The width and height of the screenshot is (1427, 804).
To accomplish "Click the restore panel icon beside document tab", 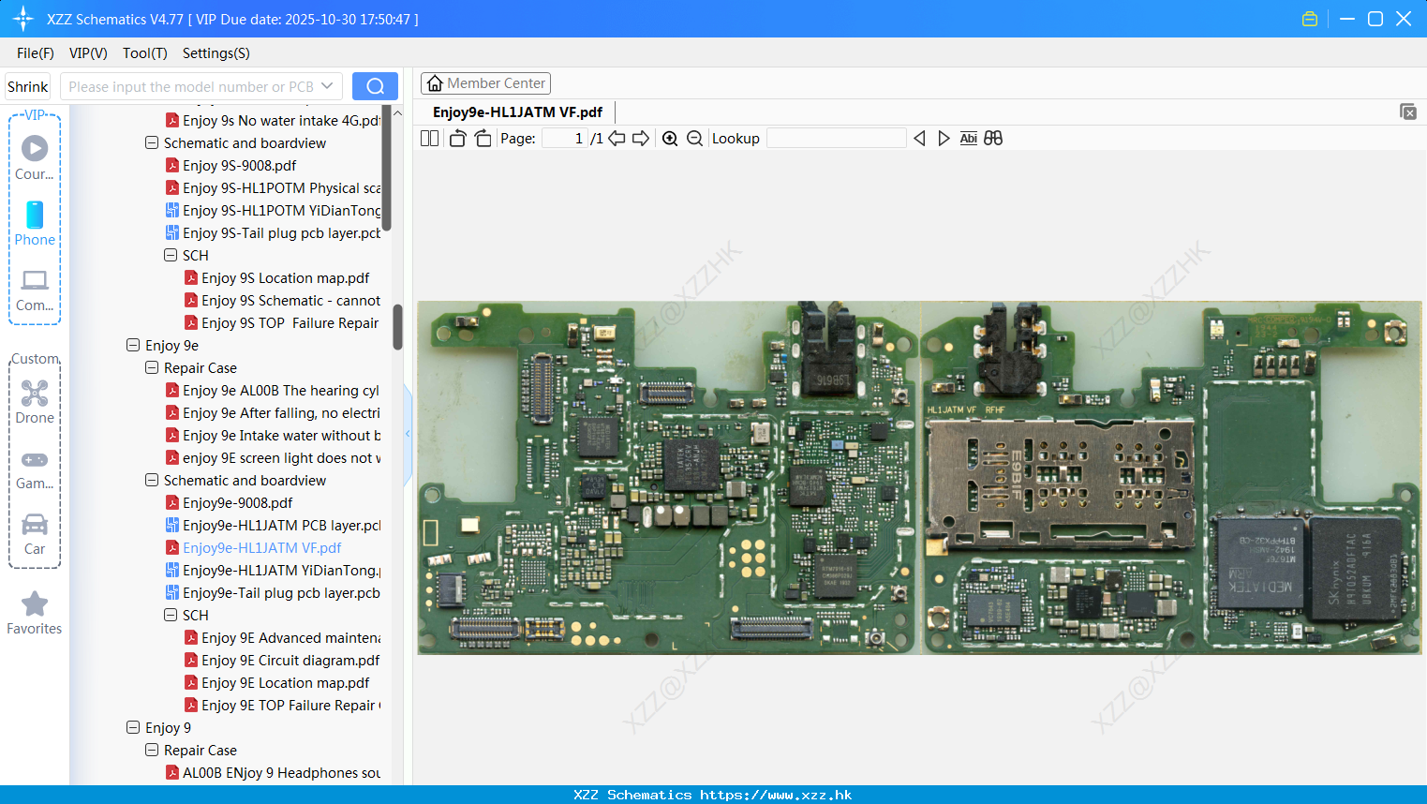I will (x=1408, y=112).
